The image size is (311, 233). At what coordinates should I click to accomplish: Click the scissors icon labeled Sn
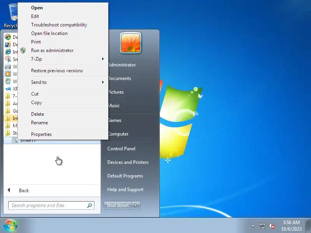8,59
